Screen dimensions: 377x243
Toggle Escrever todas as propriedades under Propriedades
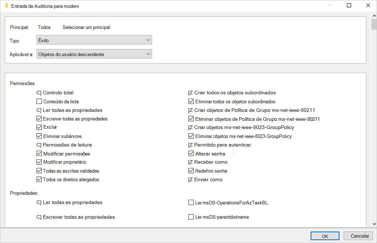(39, 217)
